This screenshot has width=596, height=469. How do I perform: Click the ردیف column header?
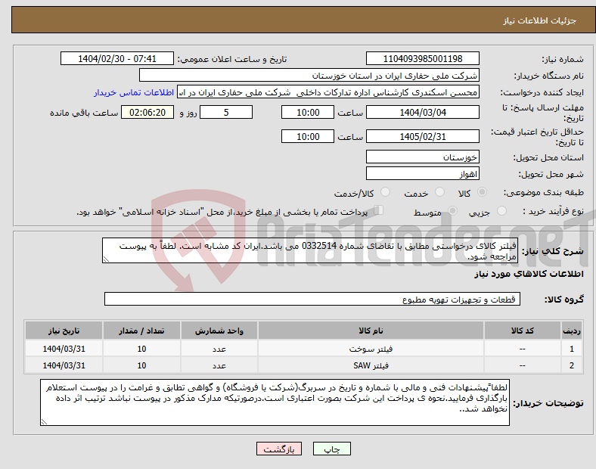tap(572, 331)
